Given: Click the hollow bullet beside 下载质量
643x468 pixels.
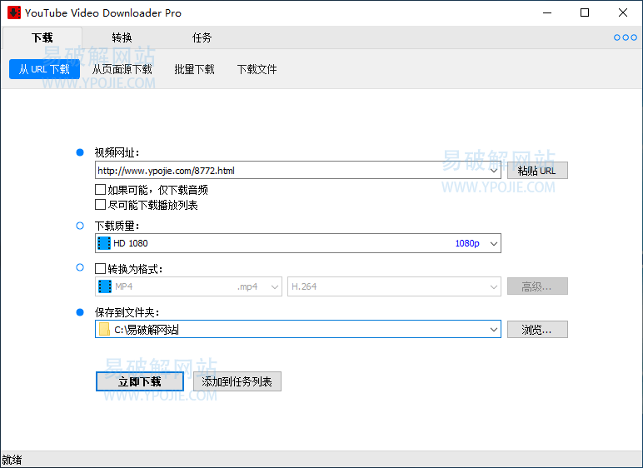Looking at the screenshot, I should [x=80, y=226].
